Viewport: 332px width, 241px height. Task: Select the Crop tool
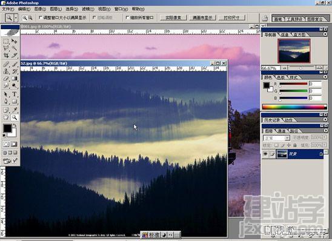6,56
